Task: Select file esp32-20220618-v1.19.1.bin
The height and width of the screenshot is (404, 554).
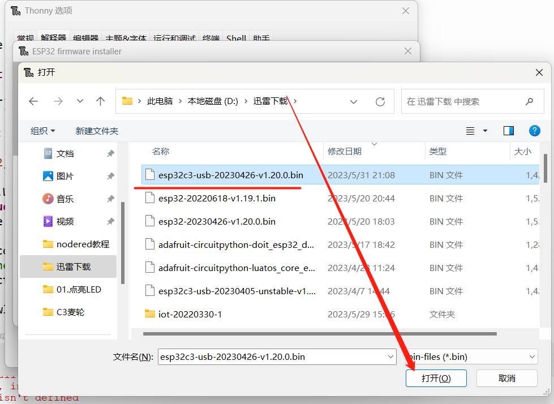Action: point(217,199)
